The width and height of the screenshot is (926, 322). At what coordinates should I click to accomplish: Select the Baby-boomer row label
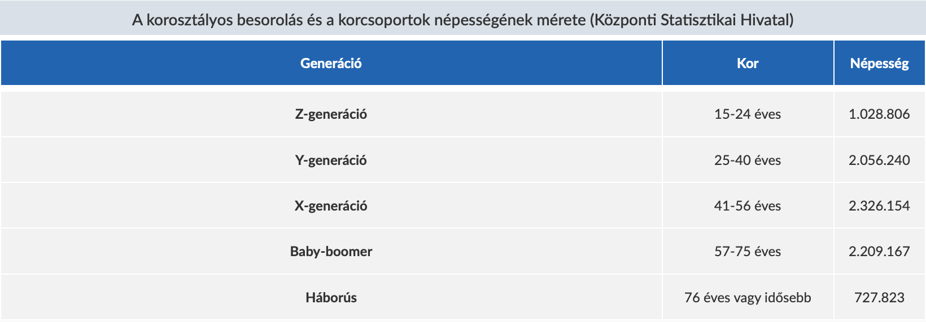331,252
